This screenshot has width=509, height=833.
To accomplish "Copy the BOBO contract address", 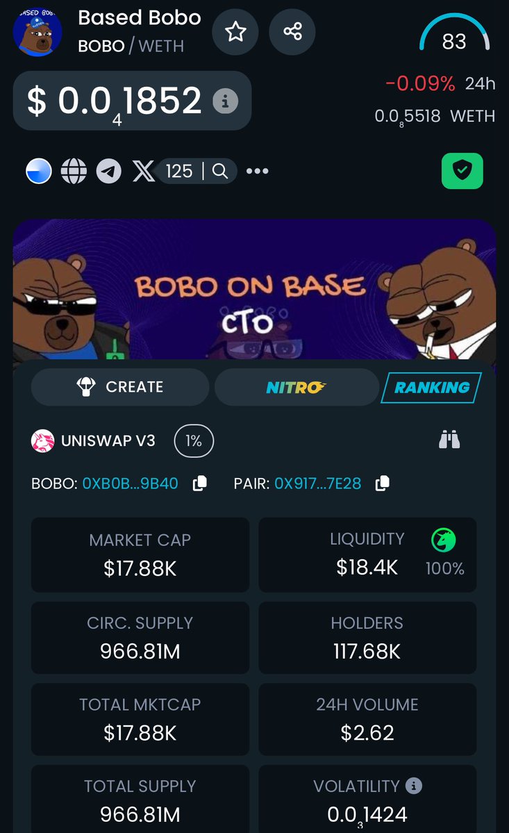I will 199,484.
